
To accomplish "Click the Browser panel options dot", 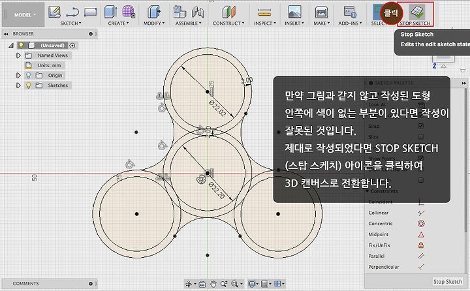I will click(91, 34).
